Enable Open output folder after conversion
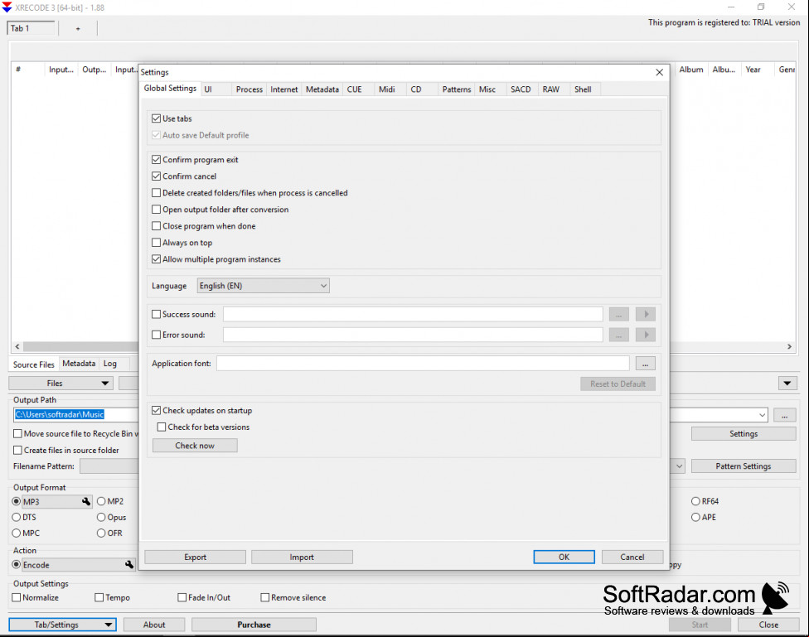Screen dimensions: 809x637 tap(157, 210)
